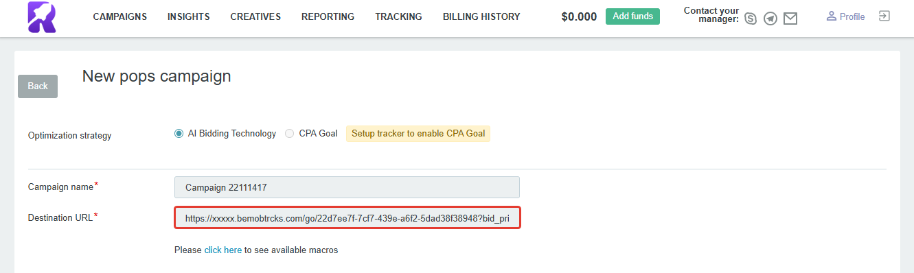Screen dimensions: 914x273
Task: Click the Back button
Action: [x=38, y=86]
